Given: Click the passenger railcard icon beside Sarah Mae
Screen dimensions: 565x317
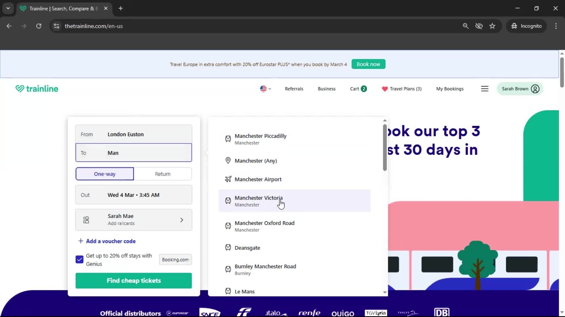Looking at the screenshot, I should (x=86, y=220).
